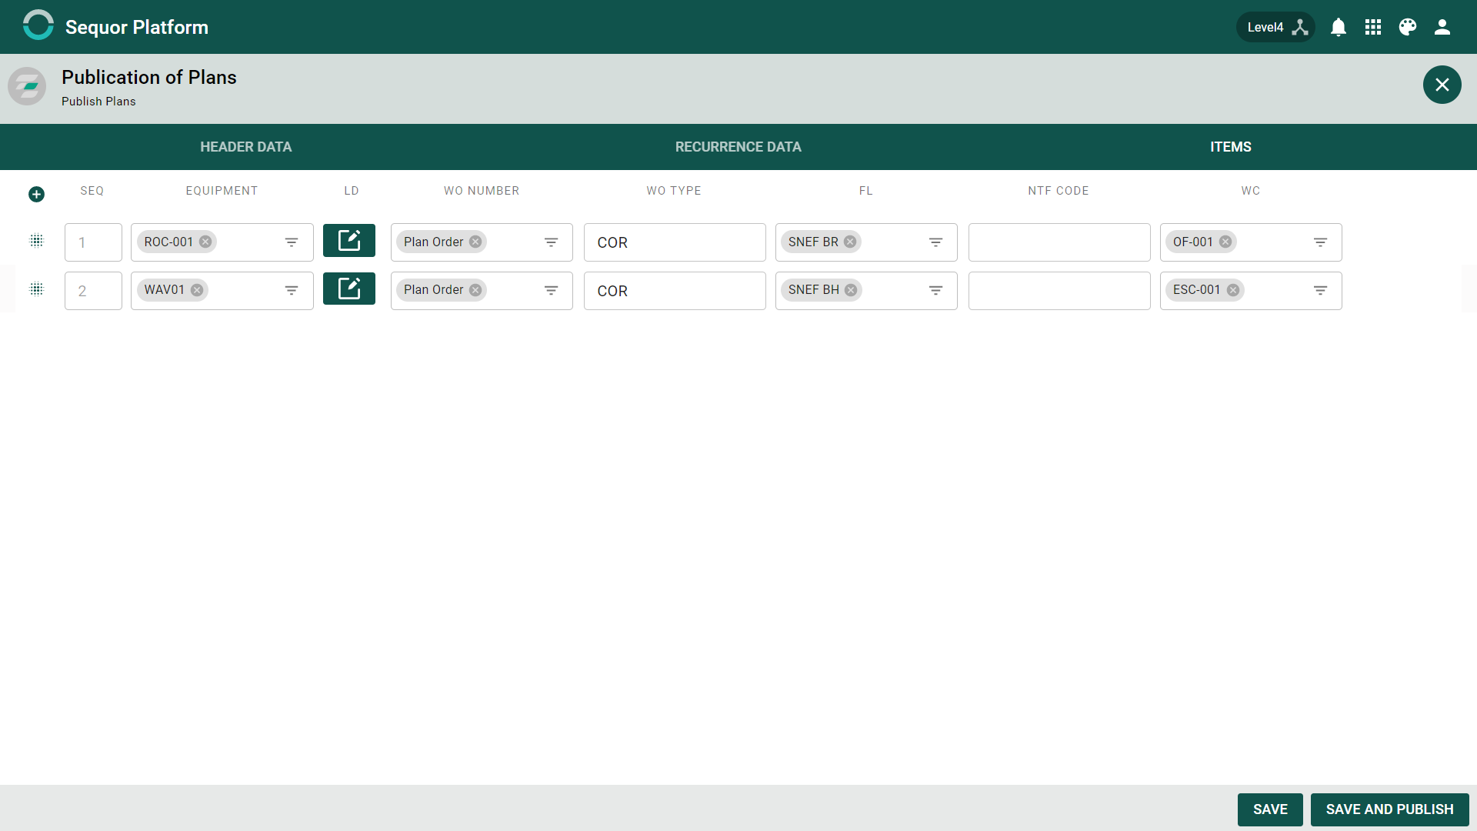Open WO Number filter in row 2
Screen dimensions: 1477x831
tap(552, 291)
